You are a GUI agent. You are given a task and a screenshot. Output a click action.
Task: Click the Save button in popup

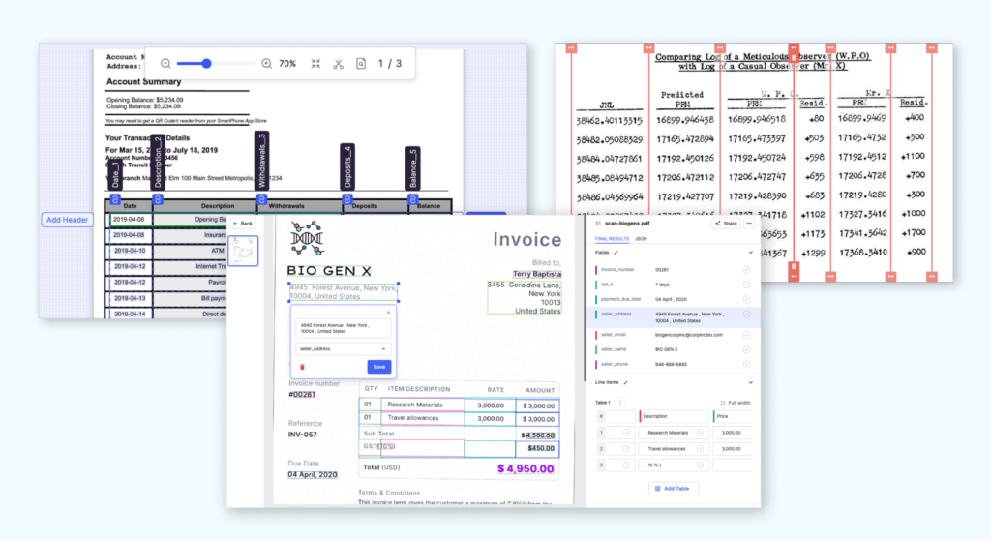coord(379,367)
